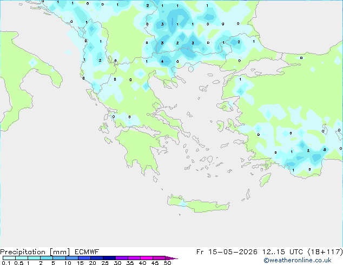
Task: Click the '50' legend scale label
Action: [x=167, y=263]
